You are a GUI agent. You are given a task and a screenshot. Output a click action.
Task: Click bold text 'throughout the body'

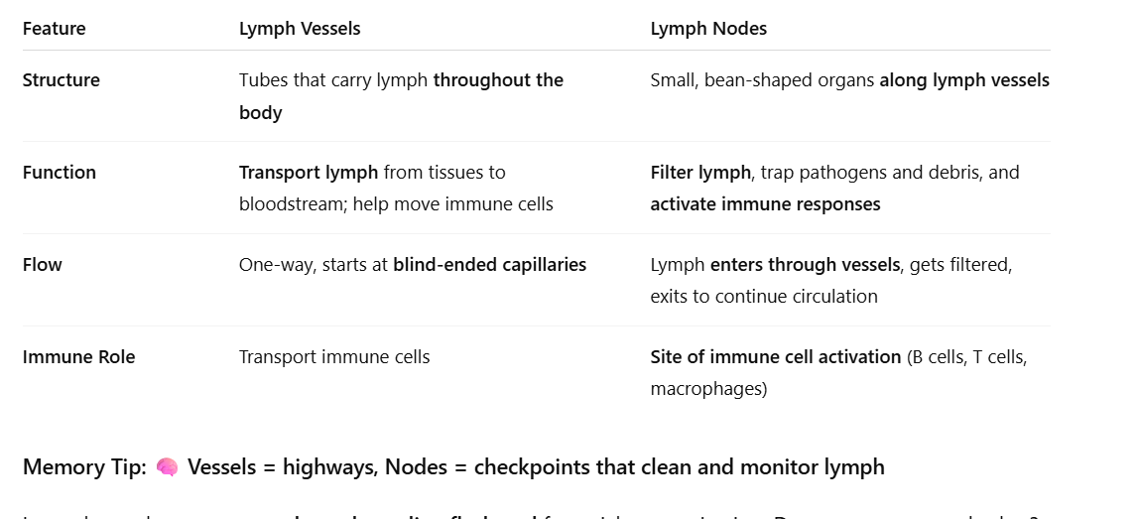[498, 80]
